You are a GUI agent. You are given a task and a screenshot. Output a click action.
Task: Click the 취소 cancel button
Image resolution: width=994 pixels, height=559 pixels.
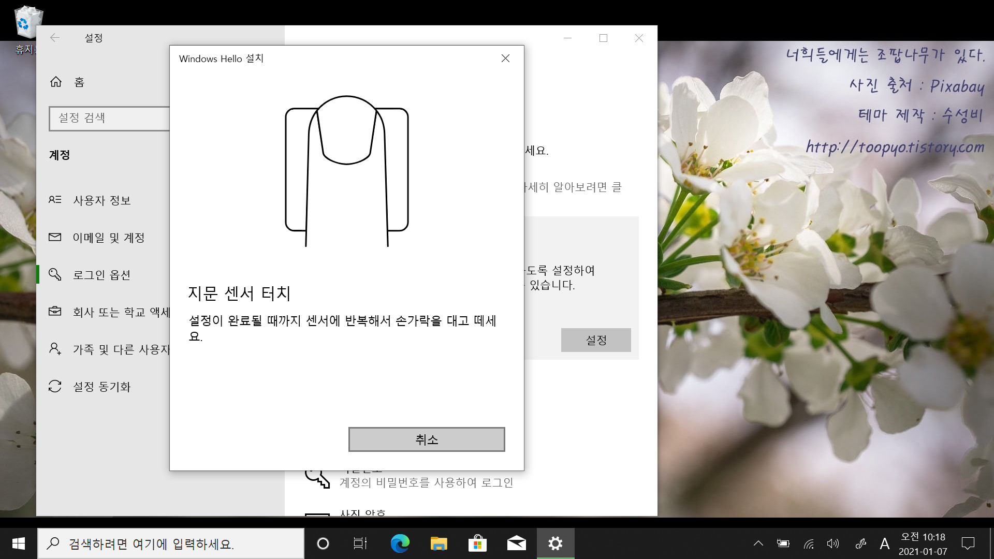426,439
